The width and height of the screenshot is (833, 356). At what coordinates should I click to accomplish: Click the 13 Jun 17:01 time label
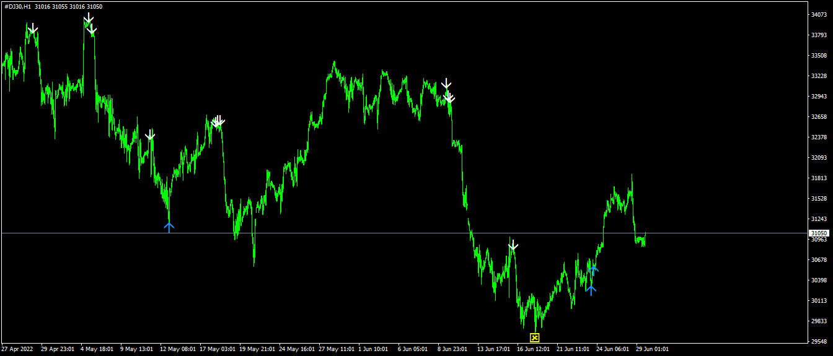click(x=495, y=349)
